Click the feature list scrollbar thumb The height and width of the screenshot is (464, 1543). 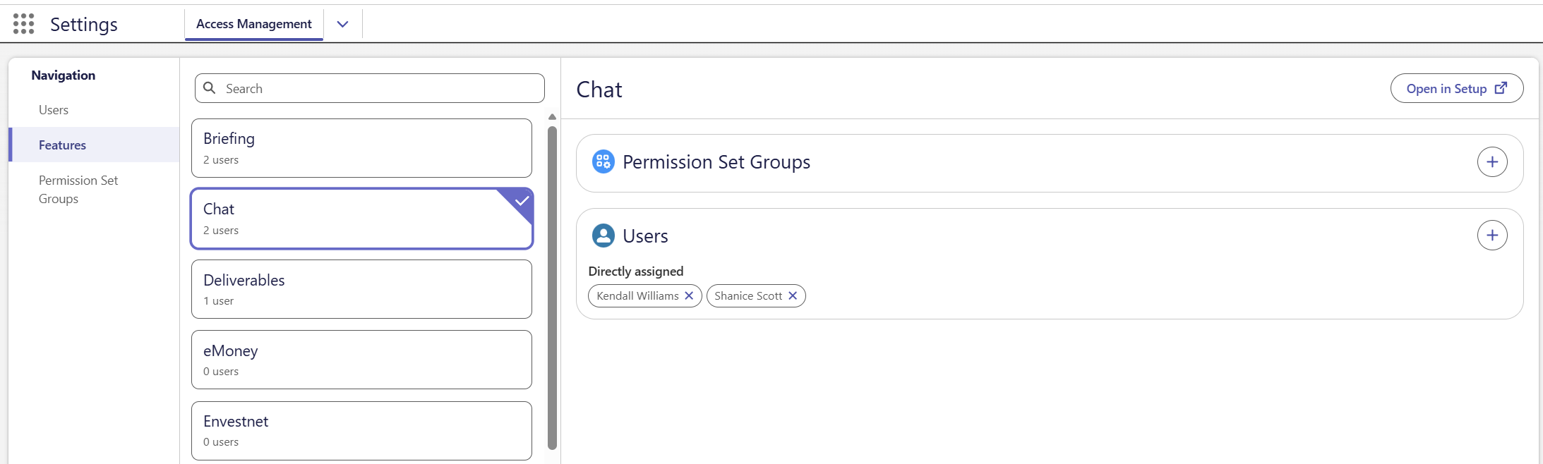click(x=552, y=288)
